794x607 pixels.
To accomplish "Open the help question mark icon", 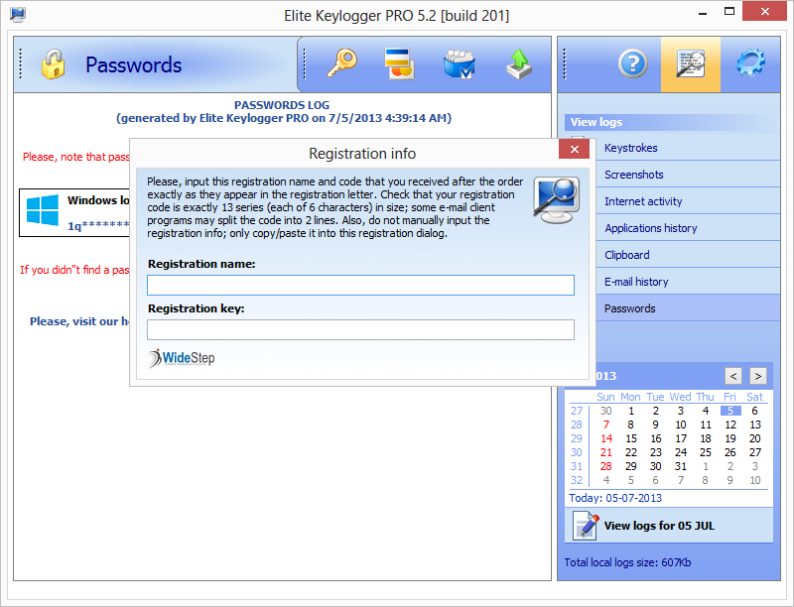I will 632,64.
